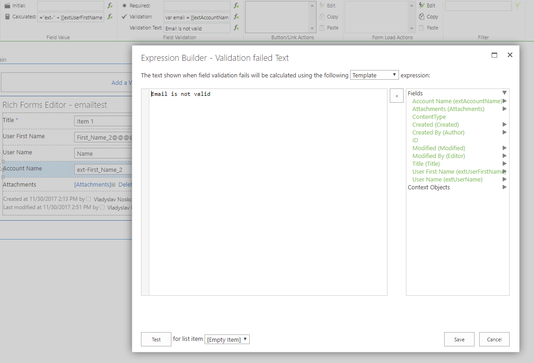
Task: Select Title (Title) in fields list
Action: pos(426,164)
